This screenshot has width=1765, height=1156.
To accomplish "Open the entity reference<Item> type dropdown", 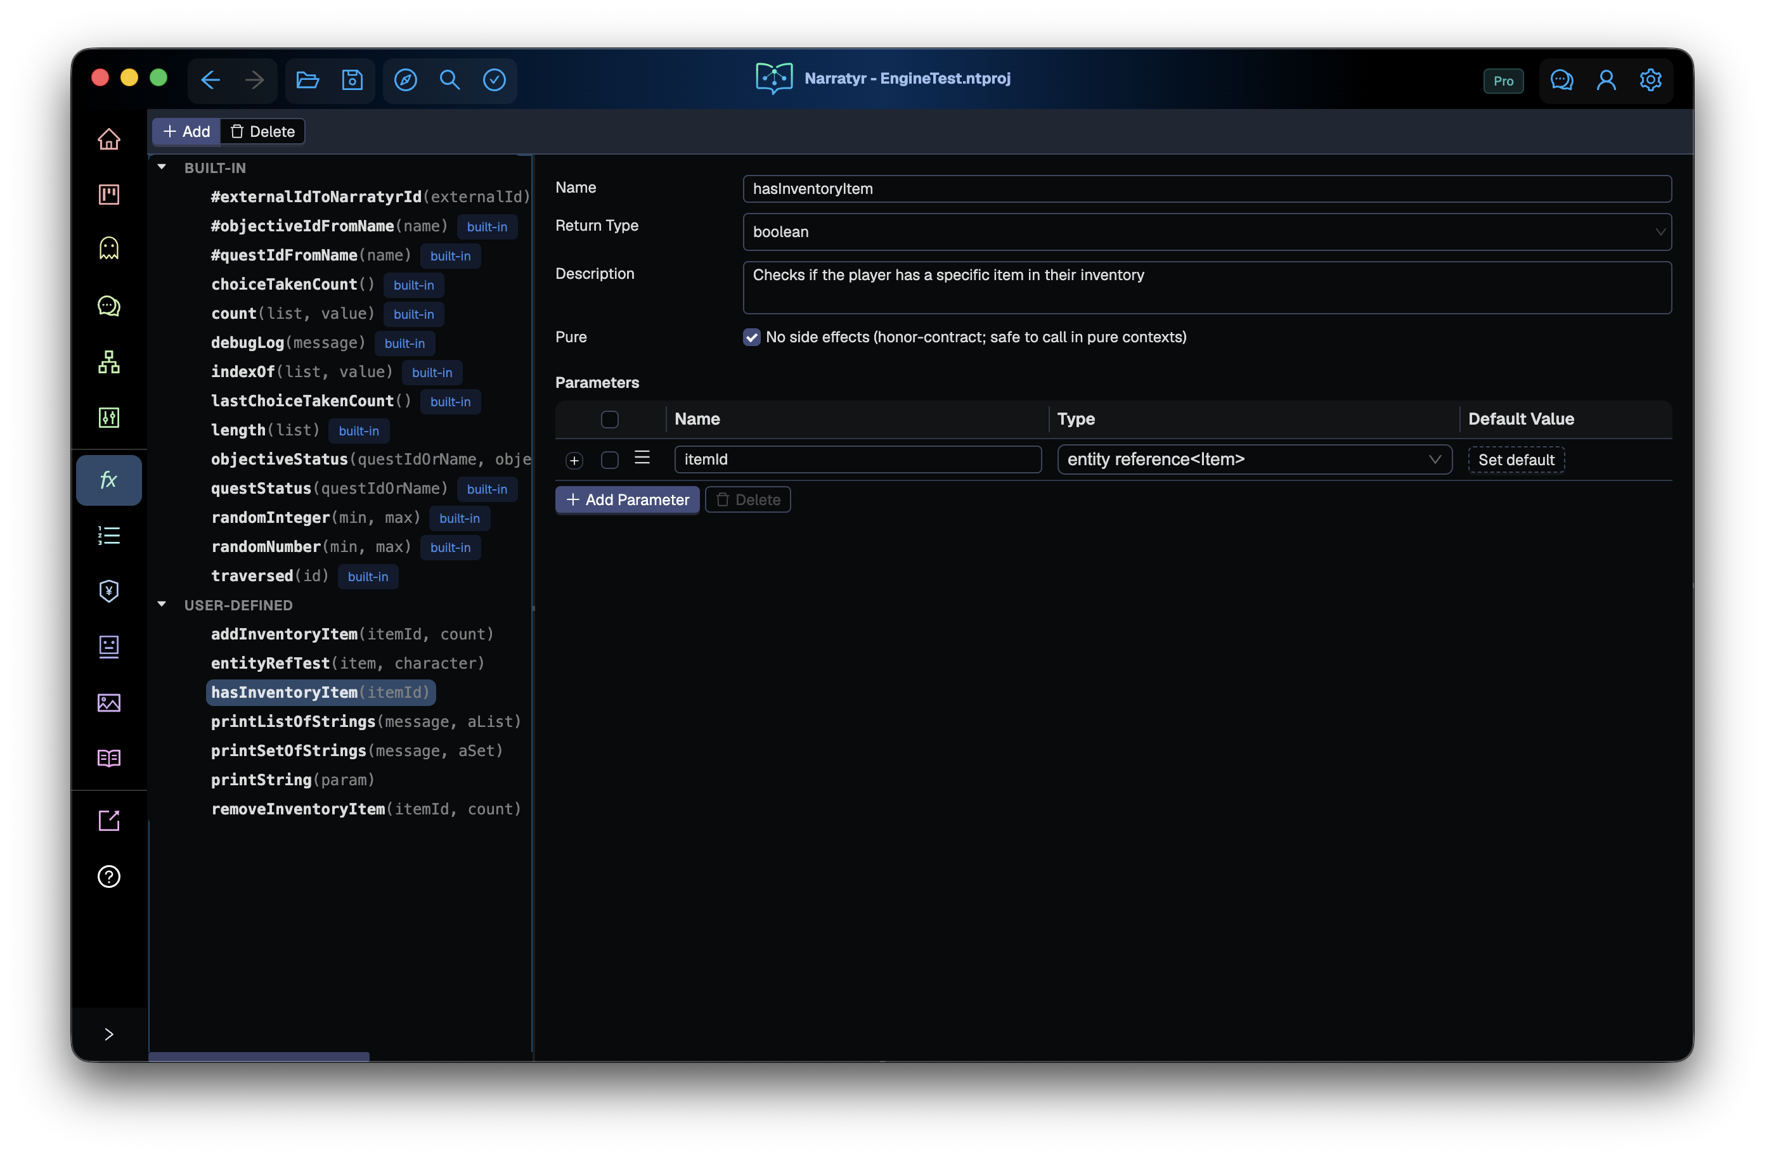I will (1254, 459).
